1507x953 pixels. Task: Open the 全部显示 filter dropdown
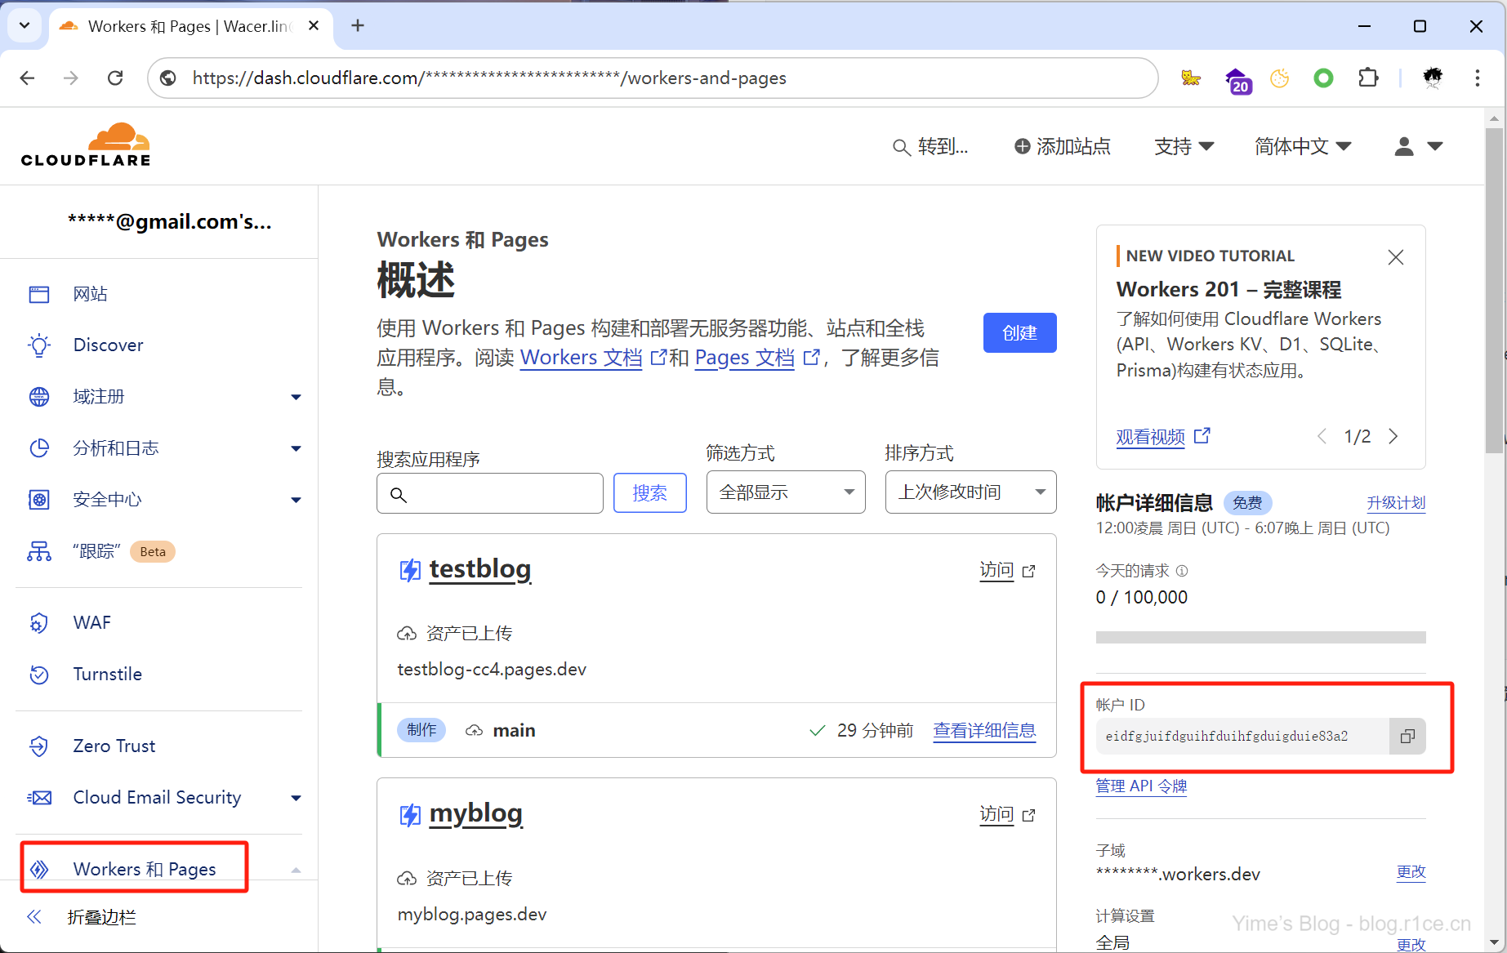click(785, 492)
